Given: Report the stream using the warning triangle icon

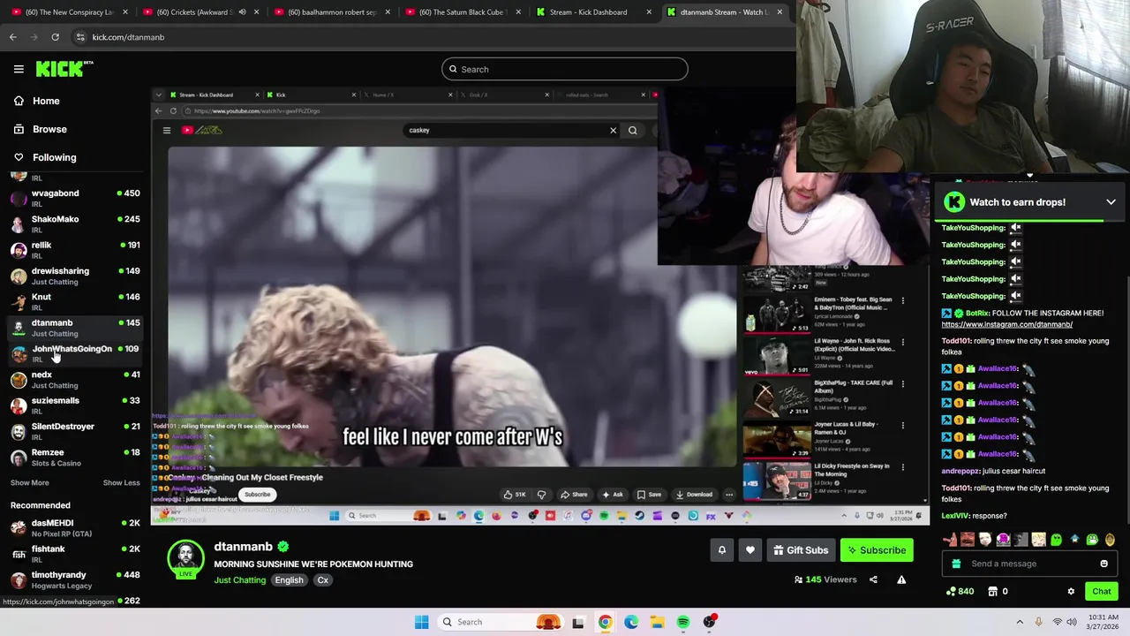Looking at the screenshot, I should pyautogui.click(x=901, y=579).
